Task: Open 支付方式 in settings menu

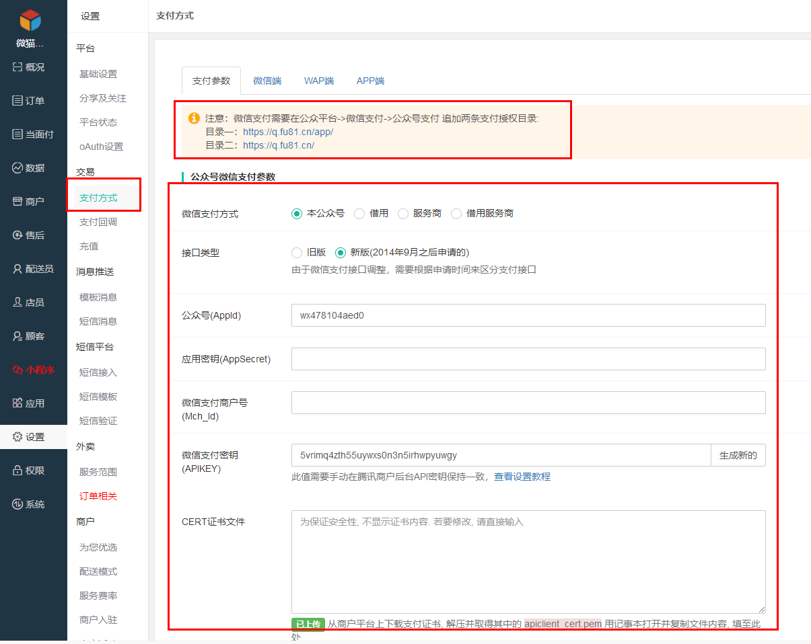Action: pyautogui.click(x=98, y=198)
